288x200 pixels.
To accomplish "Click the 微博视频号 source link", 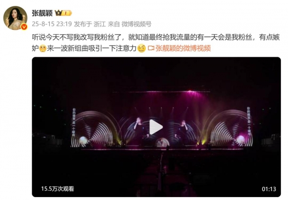I will [136, 24].
